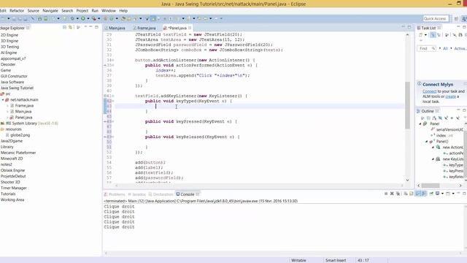Screen dimensions: 467x263
Task: Click editor scroll down arrow
Action: 407,180
